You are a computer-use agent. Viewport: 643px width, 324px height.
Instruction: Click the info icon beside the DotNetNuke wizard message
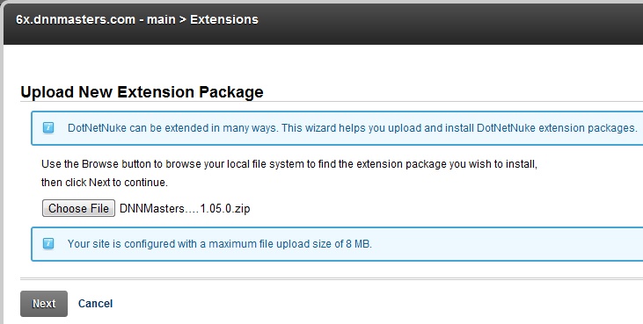pos(48,127)
